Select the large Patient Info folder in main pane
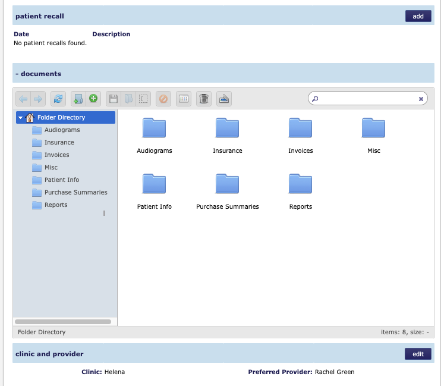Viewport: 441px width, 386px height. 154,192
